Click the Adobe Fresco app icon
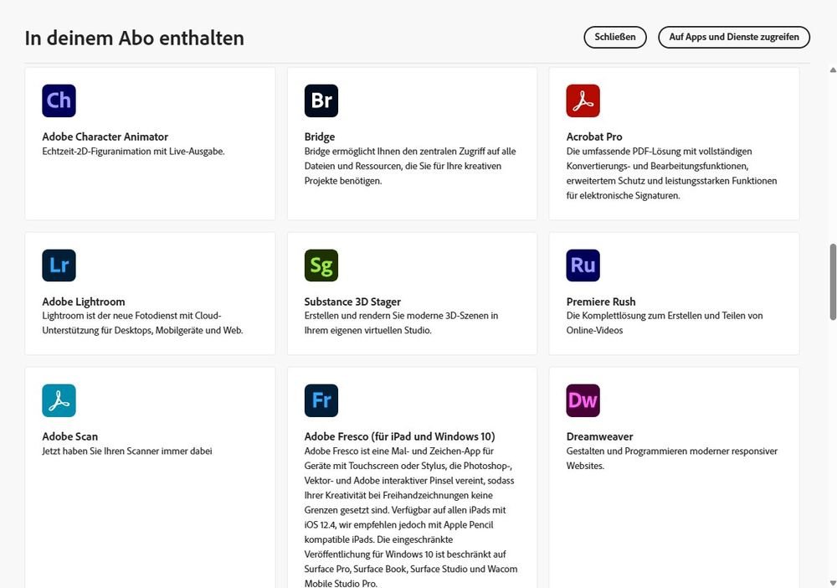The image size is (837, 588). (x=321, y=400)
